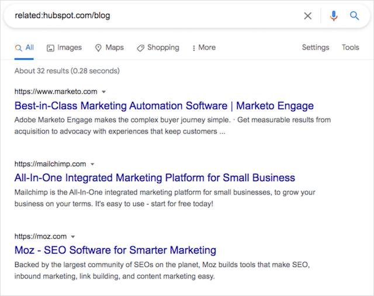
Task: Open search Settings
Action: [x=316, y=48]
